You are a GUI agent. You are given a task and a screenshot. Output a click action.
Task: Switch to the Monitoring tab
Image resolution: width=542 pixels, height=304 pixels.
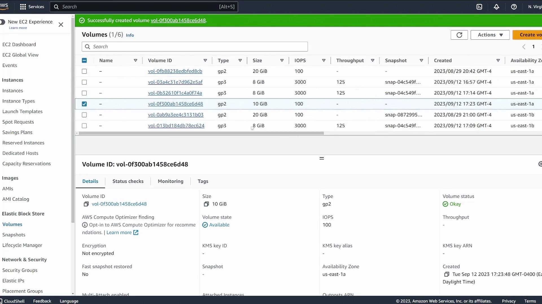pyautogui.click(x=171, y=181)
